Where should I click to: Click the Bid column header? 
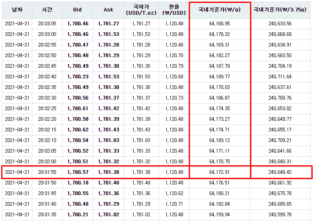tap(78, 10)
